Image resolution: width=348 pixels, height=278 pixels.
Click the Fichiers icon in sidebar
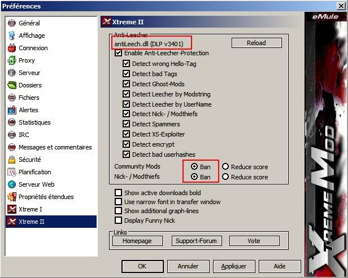(12, 98)
